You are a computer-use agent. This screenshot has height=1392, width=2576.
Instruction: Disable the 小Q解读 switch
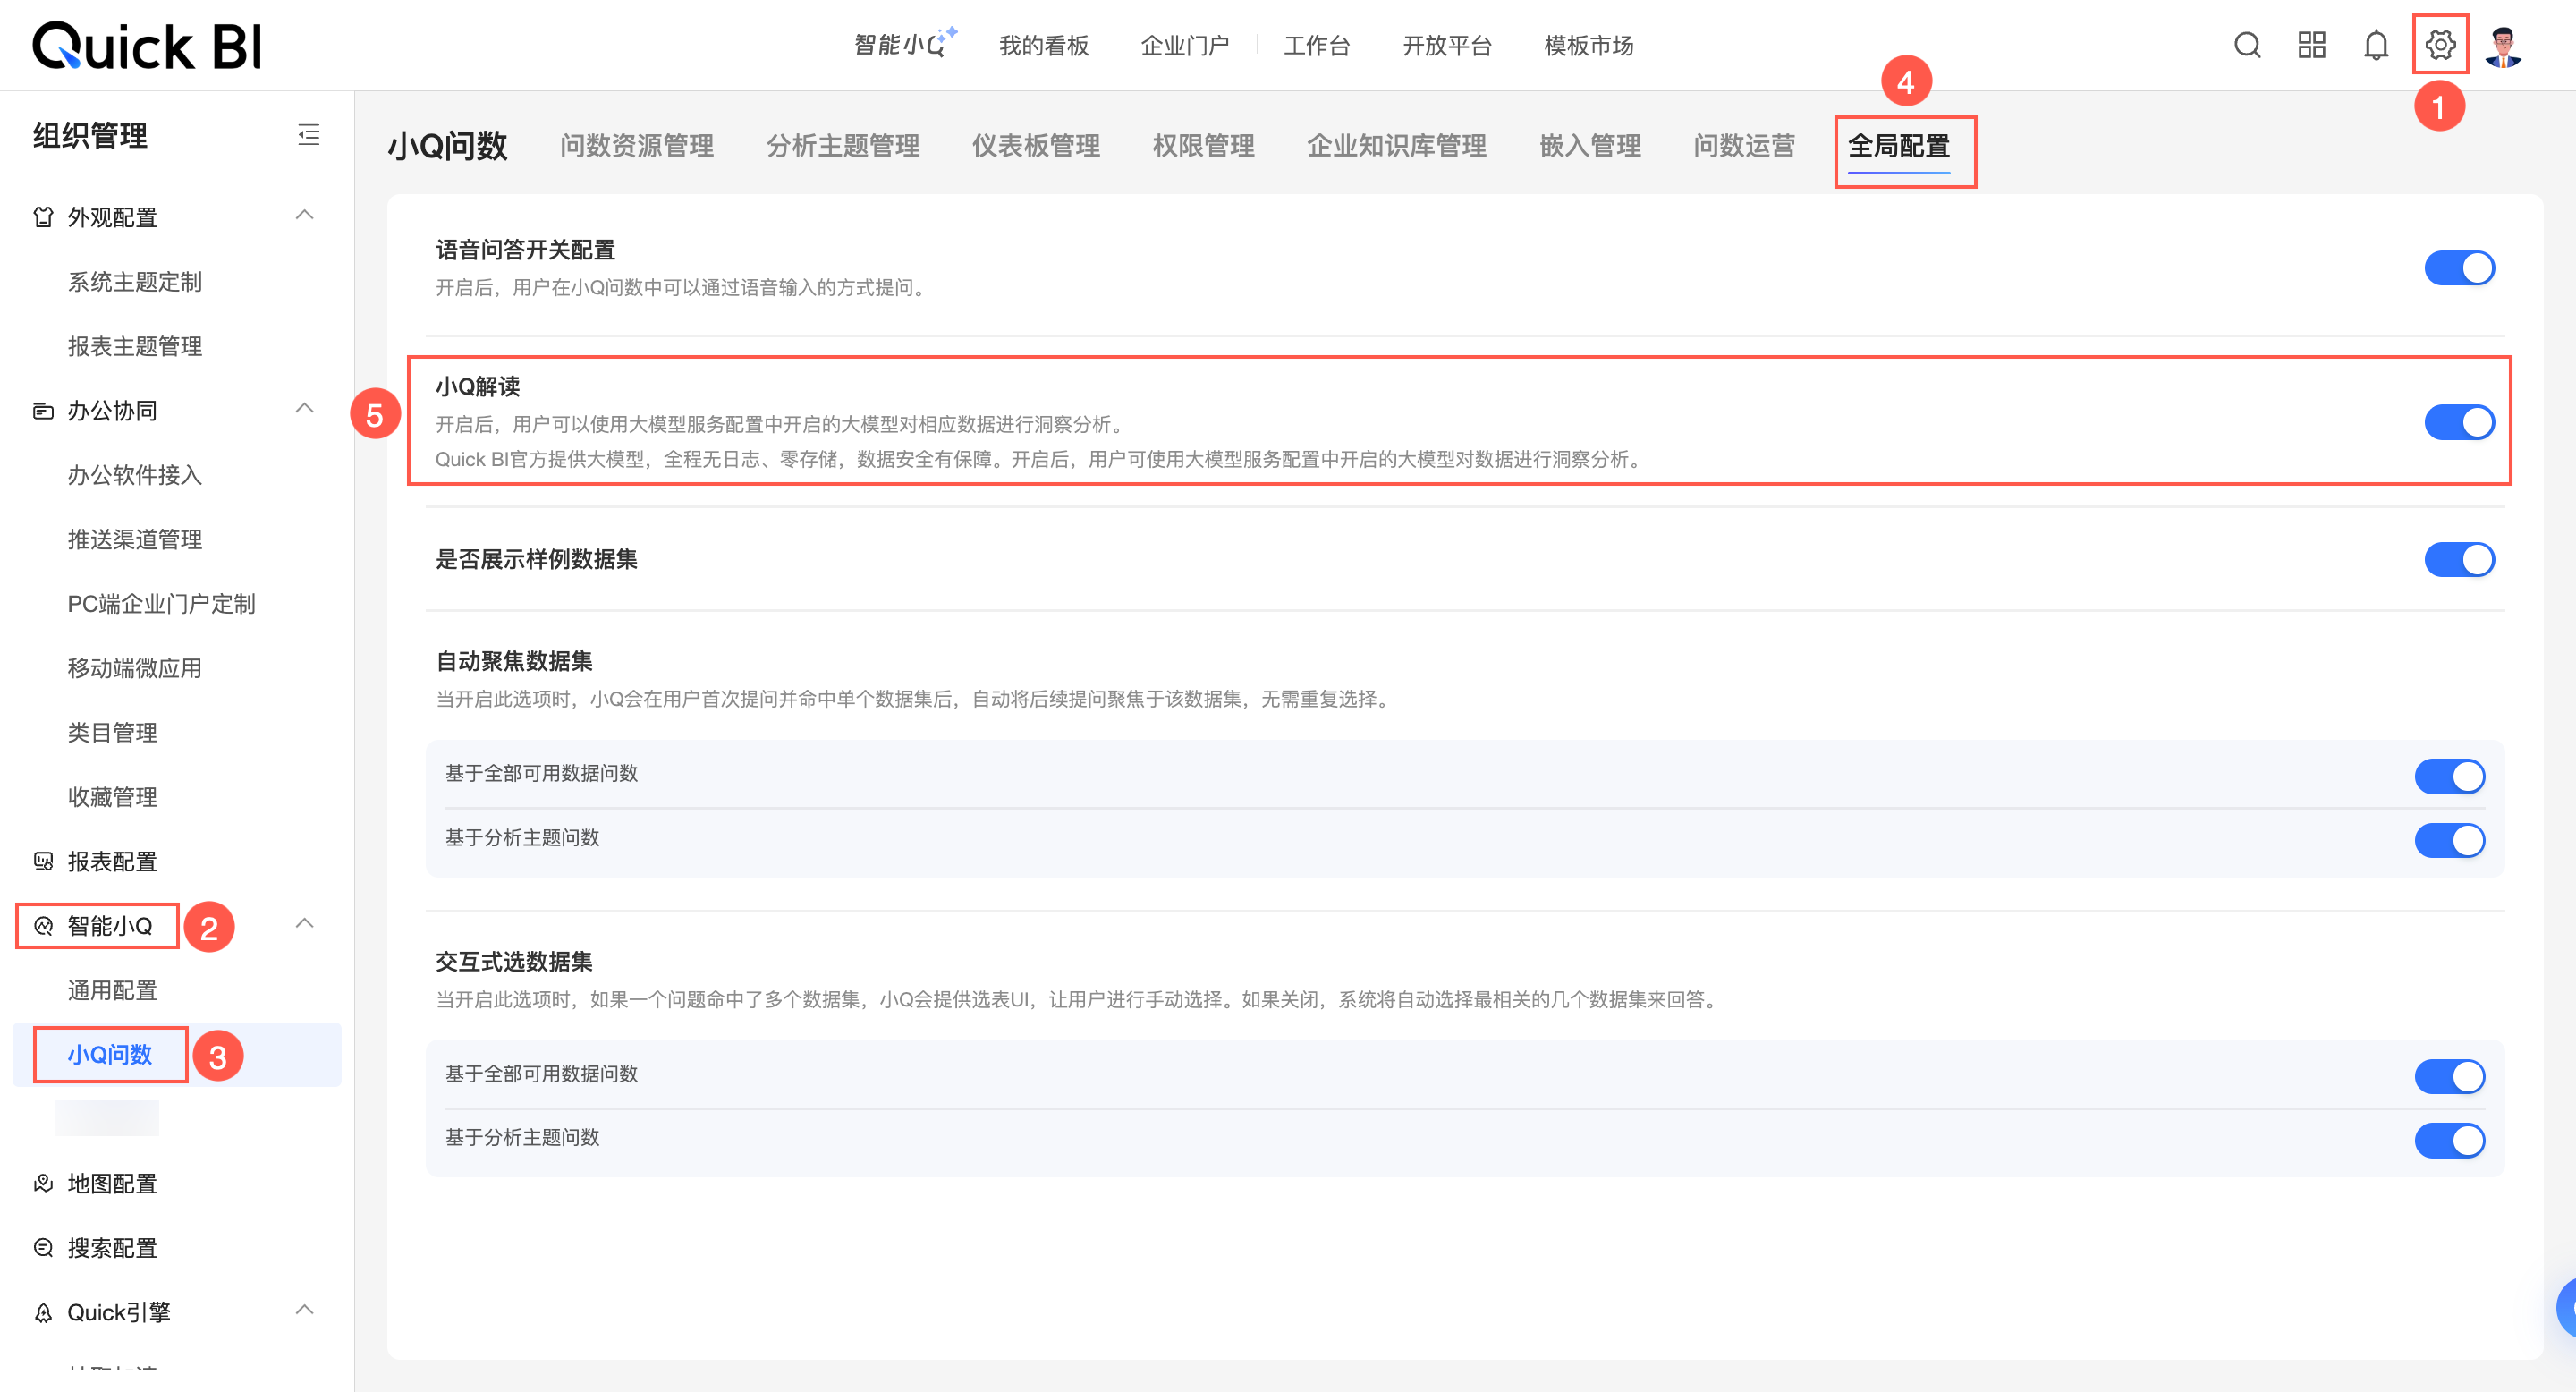[2459, 422]
